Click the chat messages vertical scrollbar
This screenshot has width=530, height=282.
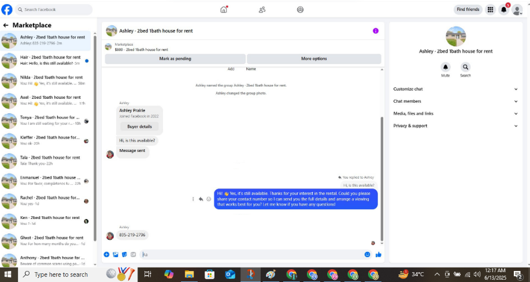click(382, 179)
